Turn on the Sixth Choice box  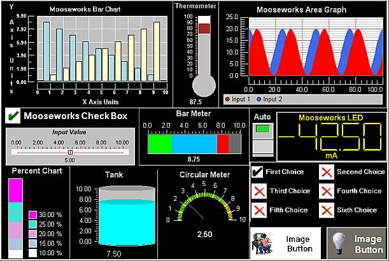pos(326,209)
